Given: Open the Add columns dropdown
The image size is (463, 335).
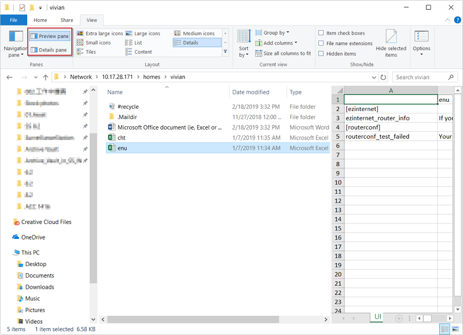Looking at the screenshot, I should pyautogui.click(x=279, y=43).
